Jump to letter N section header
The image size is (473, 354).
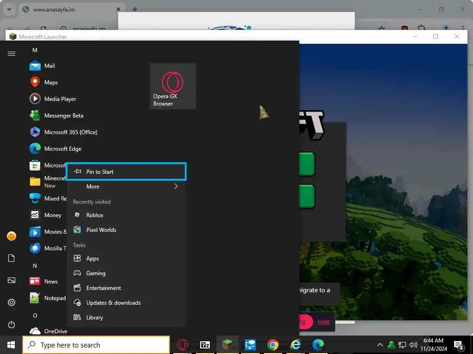tap(35, 265)
